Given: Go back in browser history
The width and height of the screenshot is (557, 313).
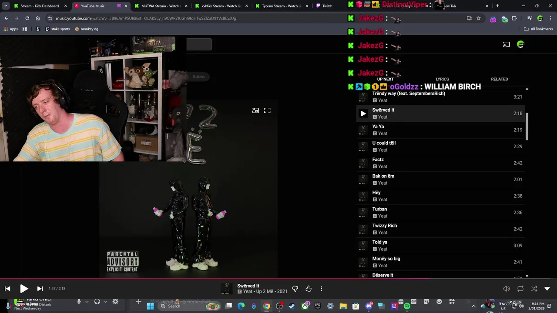Looking at the screenshot, I should coord(6,18).
